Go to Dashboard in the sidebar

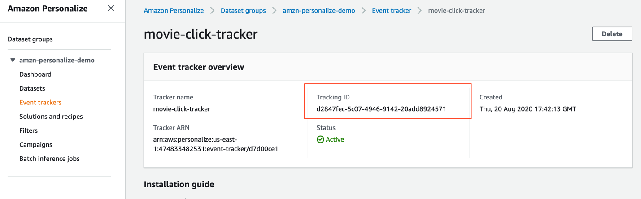pyautogui.click(x=35, y=74)
